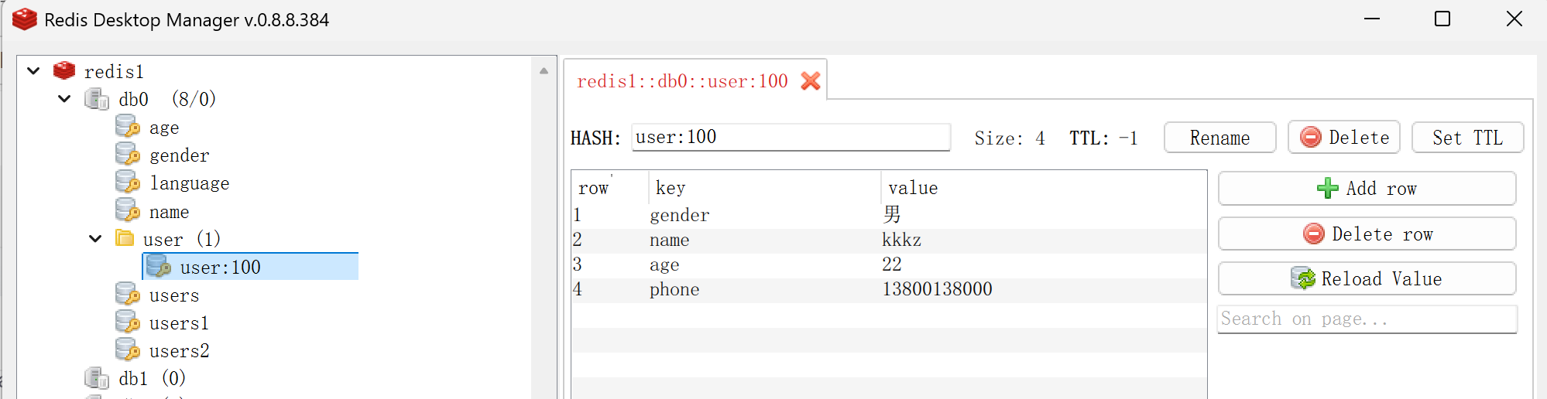1547x399 pixels.
Task: Click the HASH key name field
Action: (791, 137)
